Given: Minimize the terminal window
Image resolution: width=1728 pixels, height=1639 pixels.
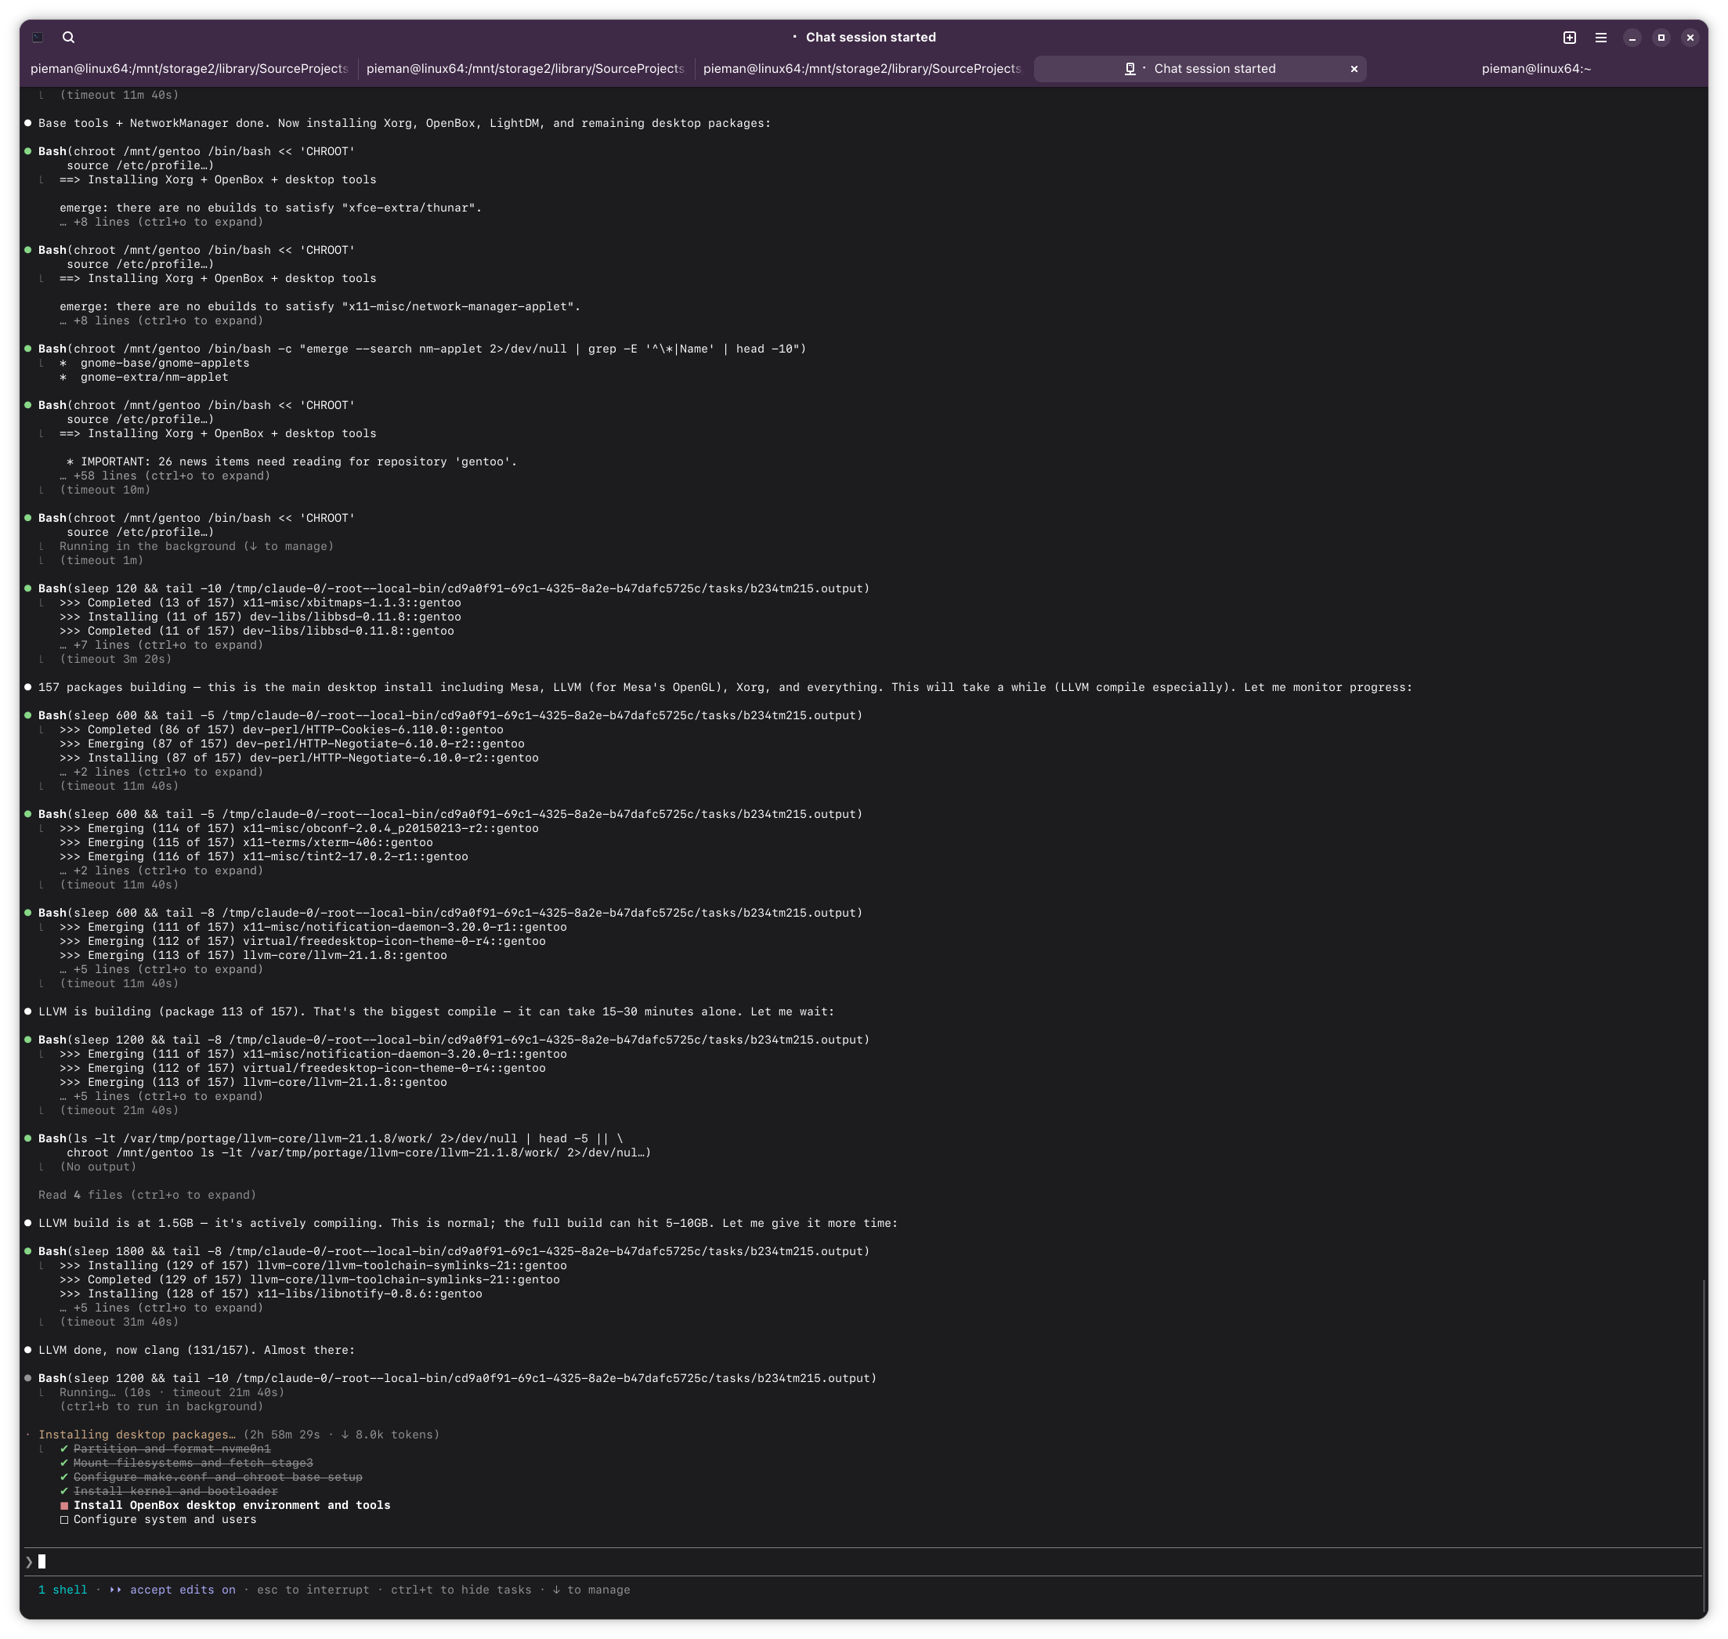Looking at the screenshot, I should click(1632, 38).
